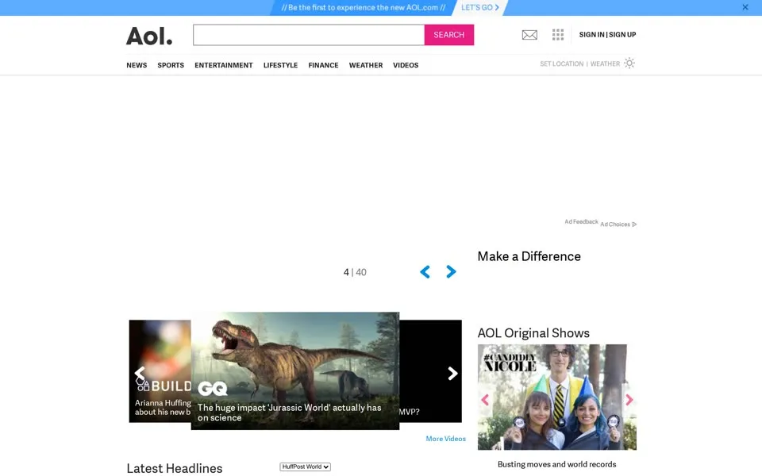762x476 pixels.
Task: Open the Weather menu item
Action: (x=366, y=65)
